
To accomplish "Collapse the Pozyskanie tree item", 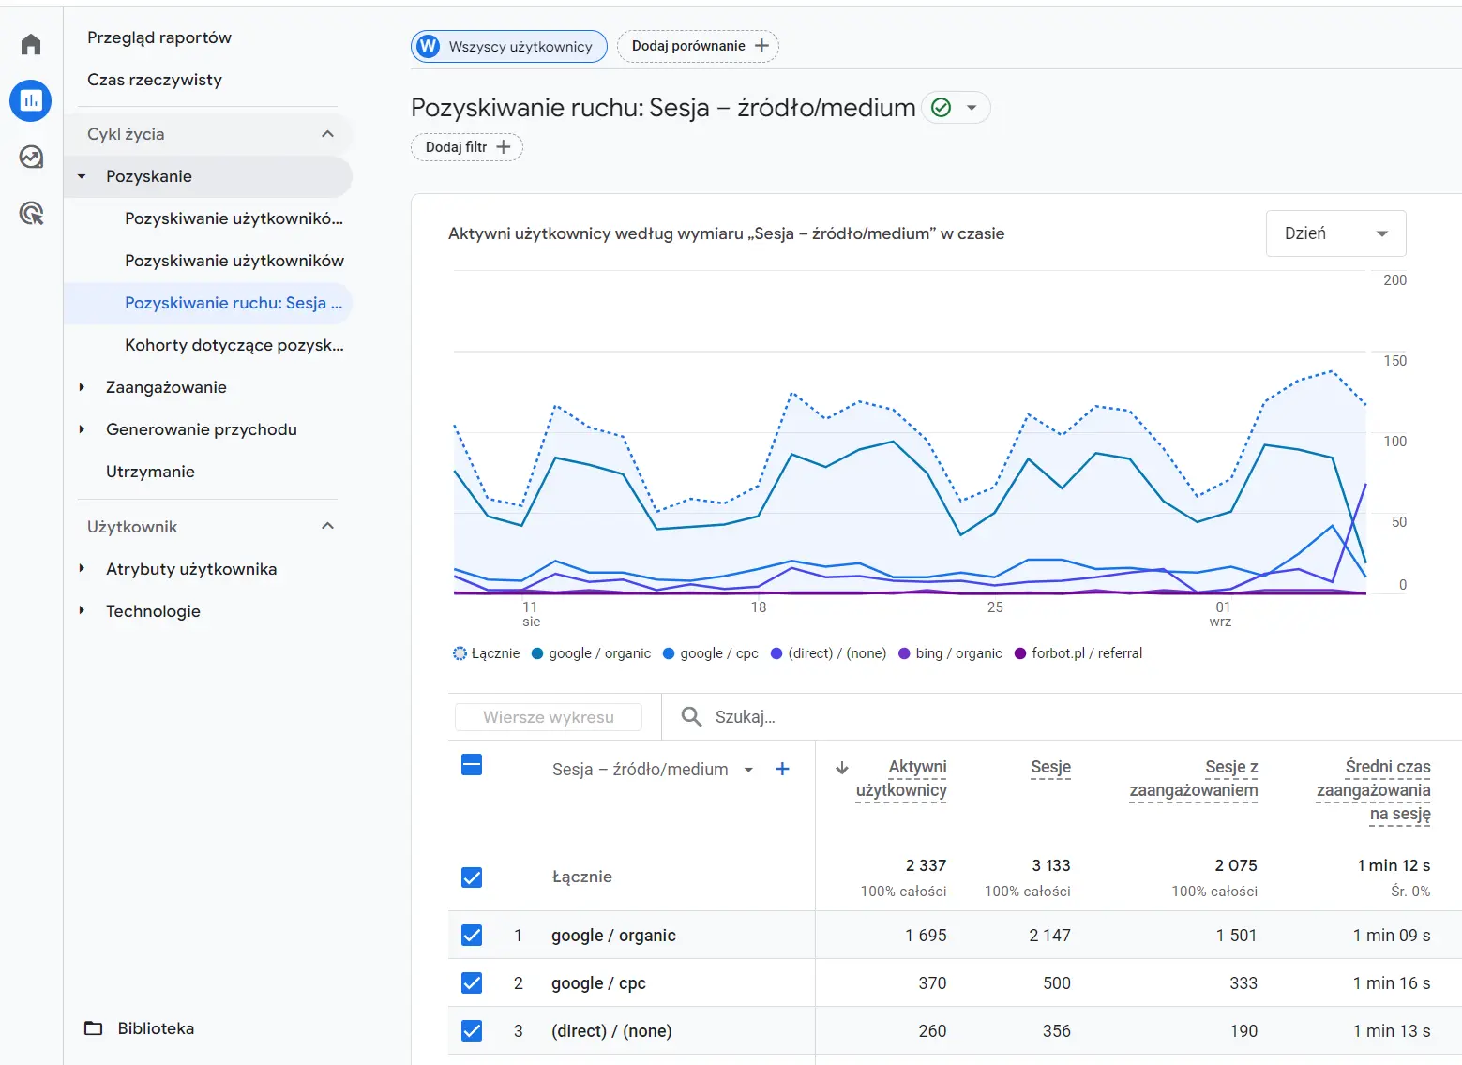I will tap(82, 176).
